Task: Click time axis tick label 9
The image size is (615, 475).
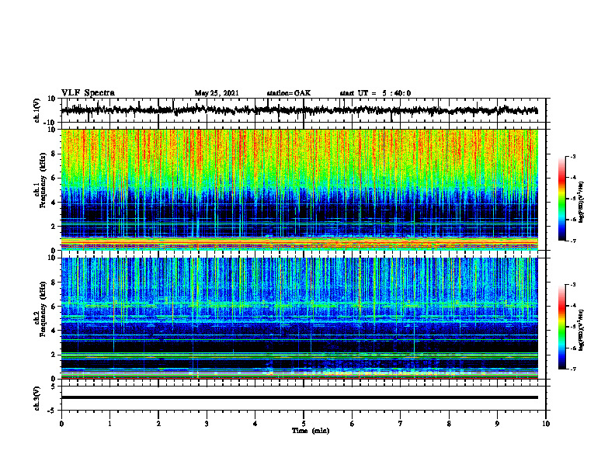Action: pyautogui.click(x=497, y=424)
